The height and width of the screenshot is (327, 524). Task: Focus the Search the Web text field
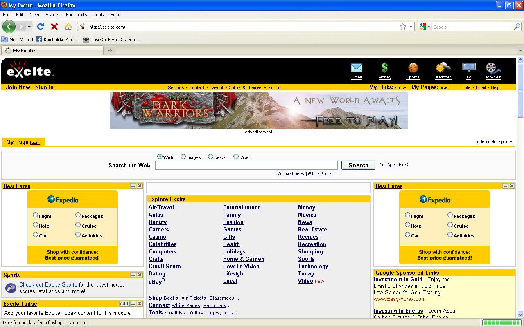(x=246, y=165)
